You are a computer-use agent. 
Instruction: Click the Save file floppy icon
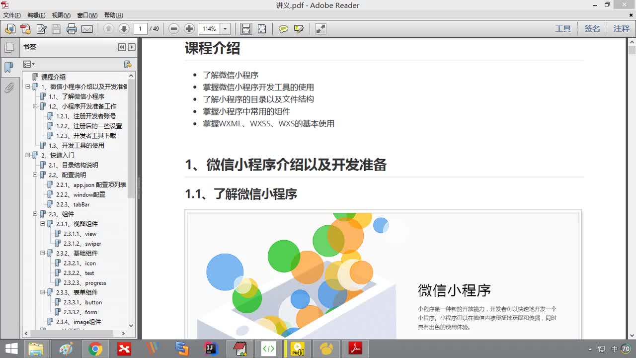point(56,29)
